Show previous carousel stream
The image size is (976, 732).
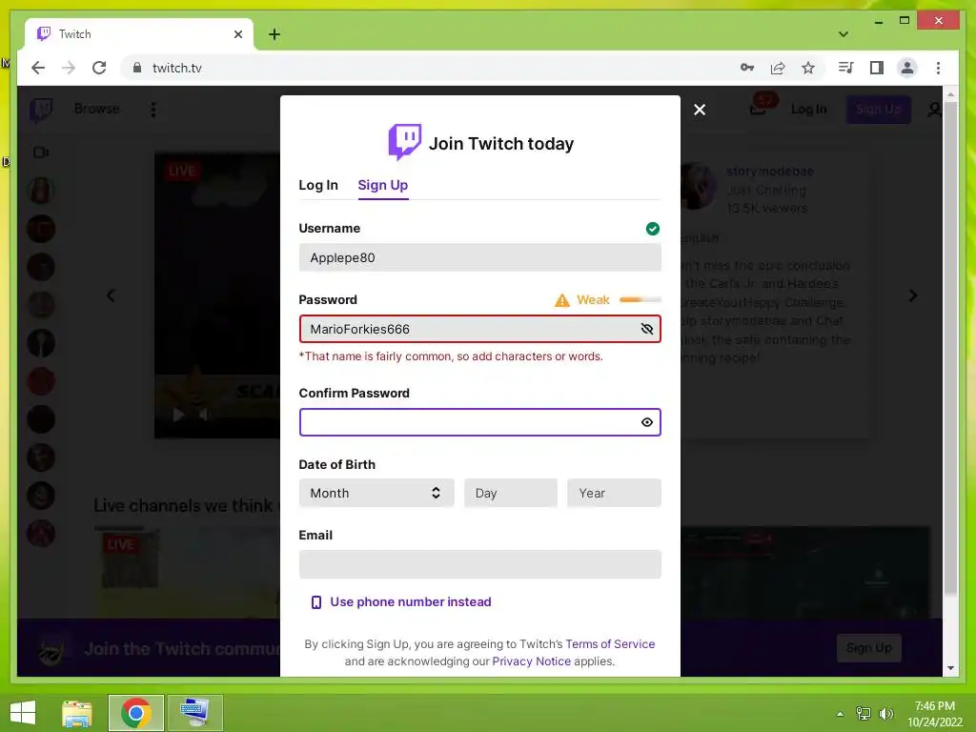click(111, 295)
